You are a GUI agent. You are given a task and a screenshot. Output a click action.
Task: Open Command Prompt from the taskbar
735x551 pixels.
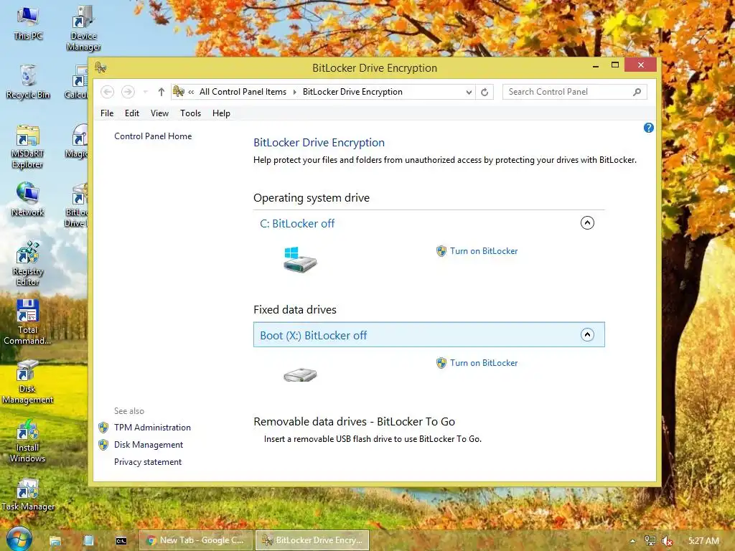[121, 541]
